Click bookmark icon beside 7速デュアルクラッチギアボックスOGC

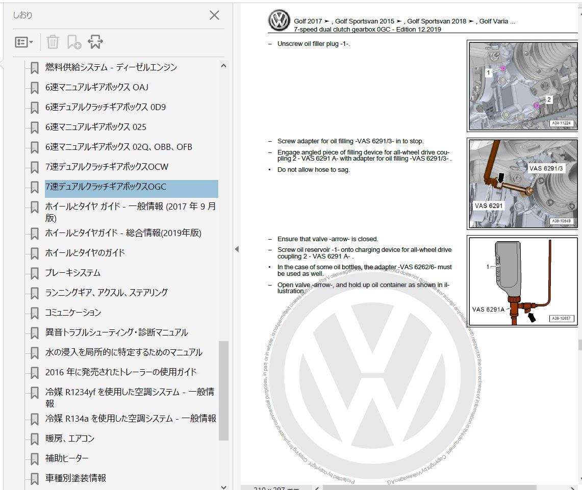tap(35, 187)
